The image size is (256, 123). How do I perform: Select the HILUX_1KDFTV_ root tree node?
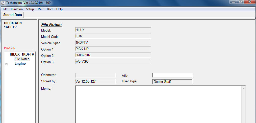point(22,54)
